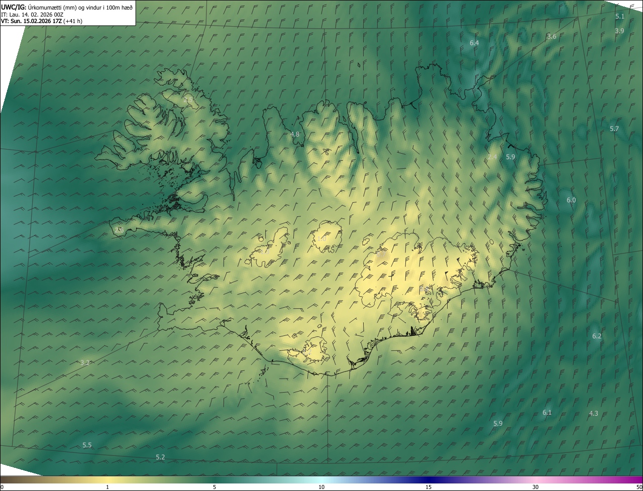This screenshot has width=643, height=491.
Task: Click the 4.8 value label
Action: pyautogui.click(x=295, y=135)
